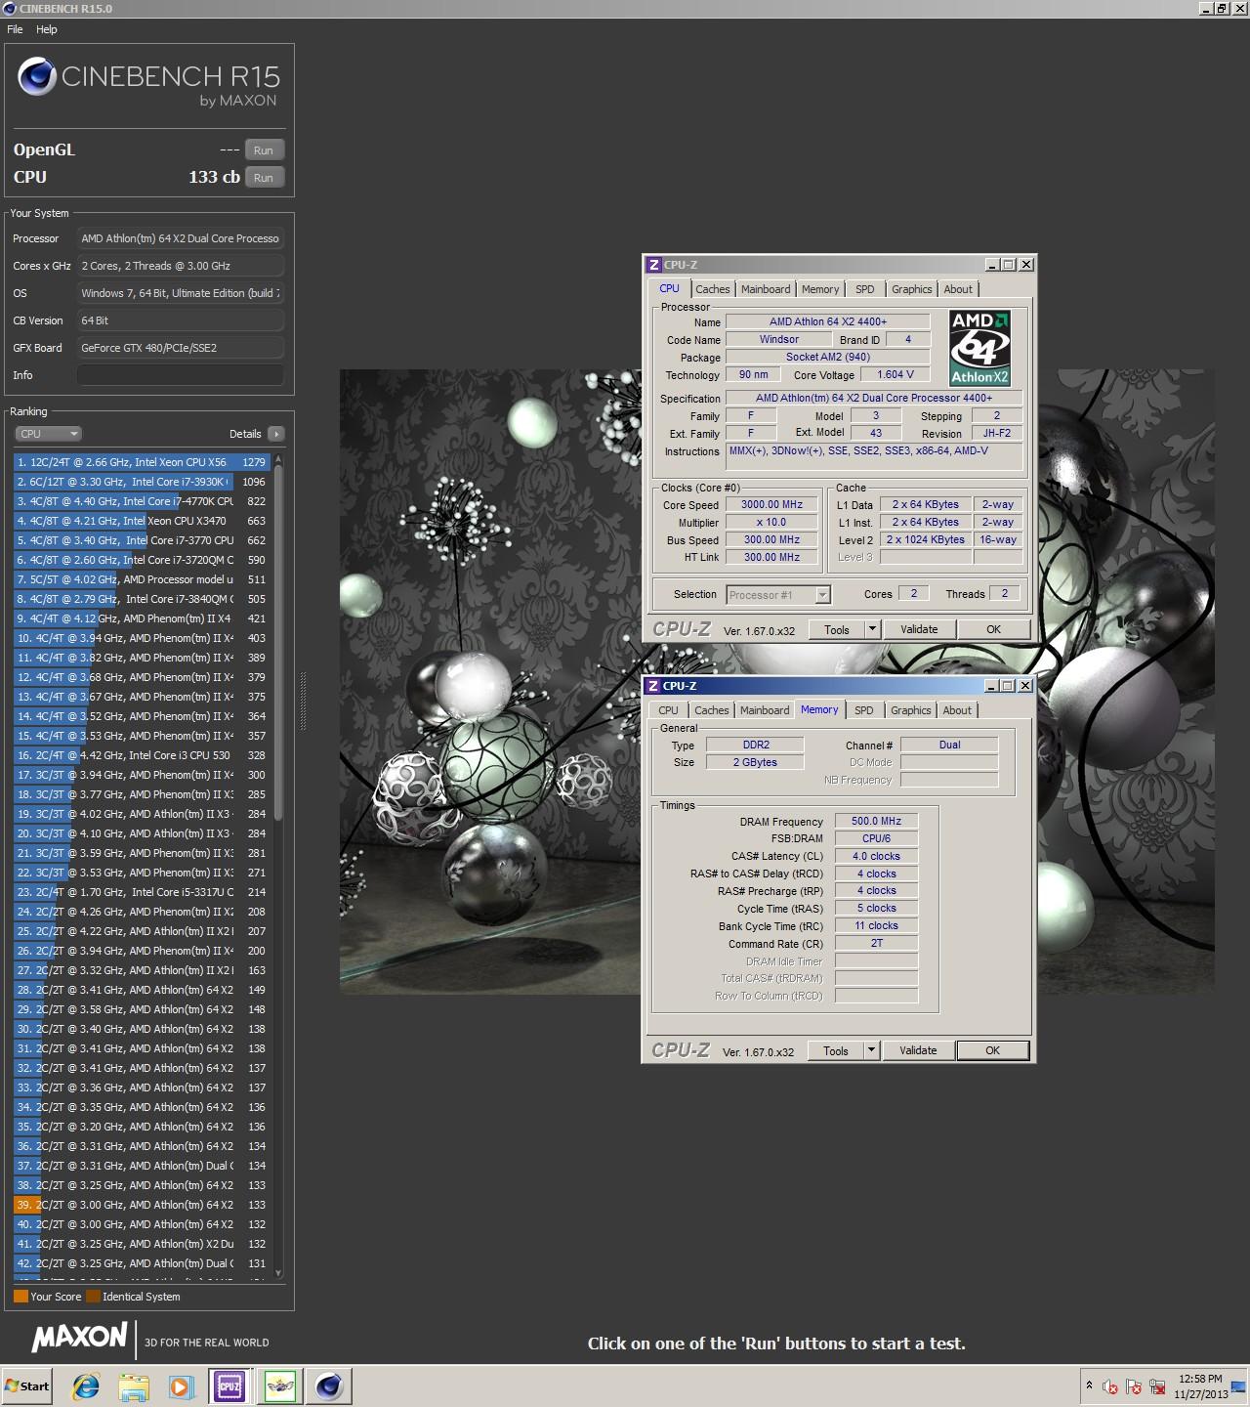Open Graphics tab in lower CPU-Z window
Image resolution: width=1250 pixels, height=1407 pixels.
[911, 710]
